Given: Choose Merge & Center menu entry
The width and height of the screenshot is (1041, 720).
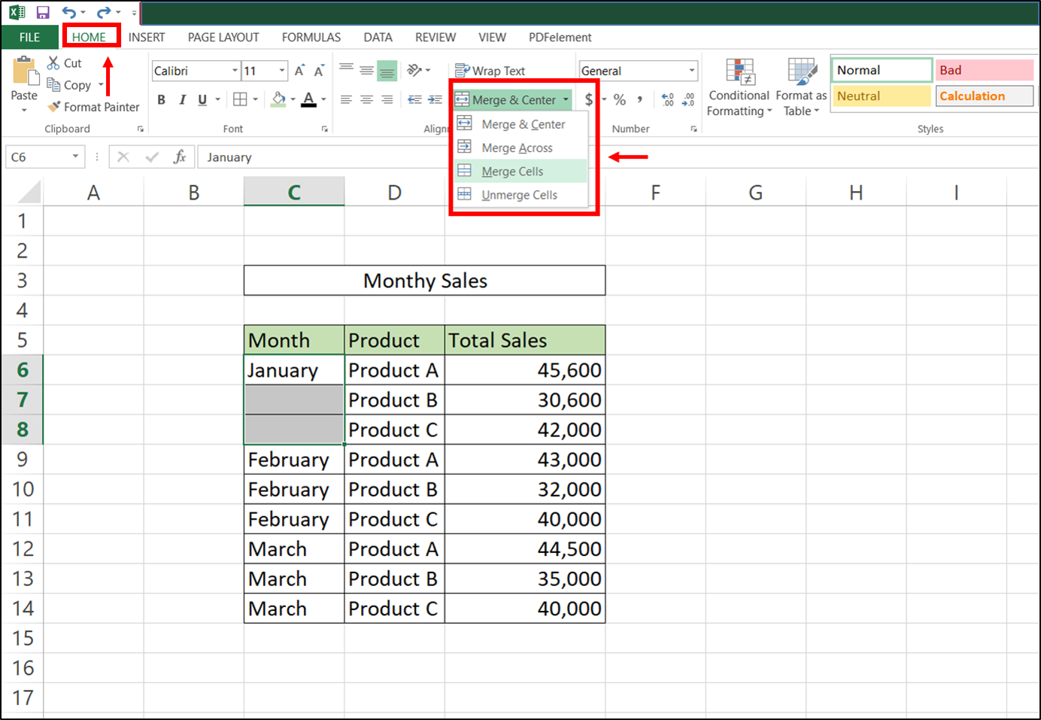Looking at the screenshot, I should pos(520,124).
